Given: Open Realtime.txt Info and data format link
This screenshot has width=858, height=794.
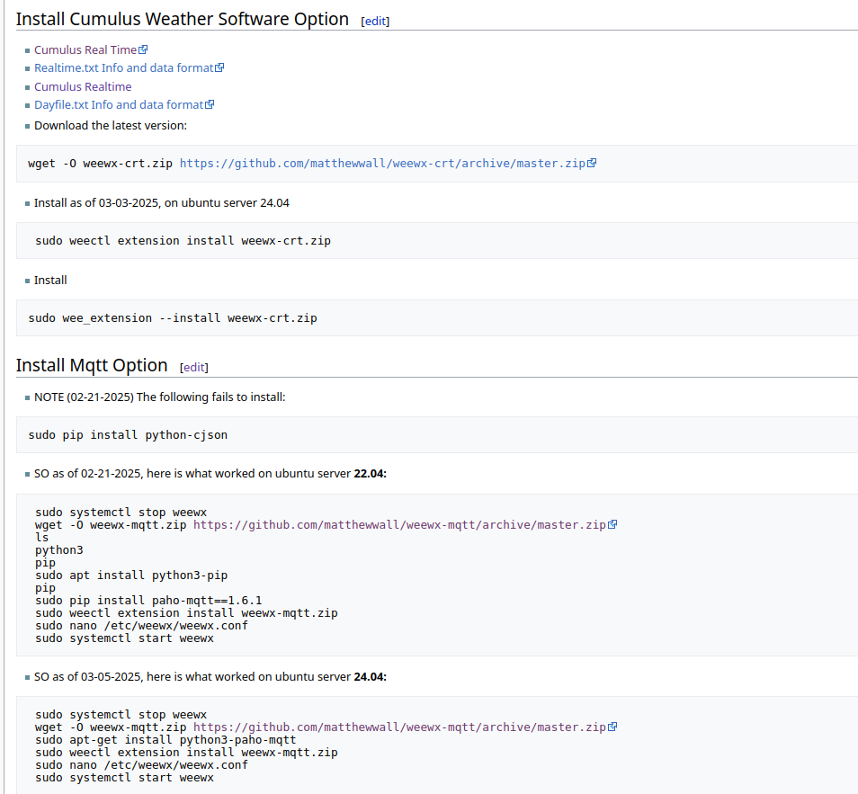Looking at the screenshot, I should pyautogui.click(x=123, y=68).
